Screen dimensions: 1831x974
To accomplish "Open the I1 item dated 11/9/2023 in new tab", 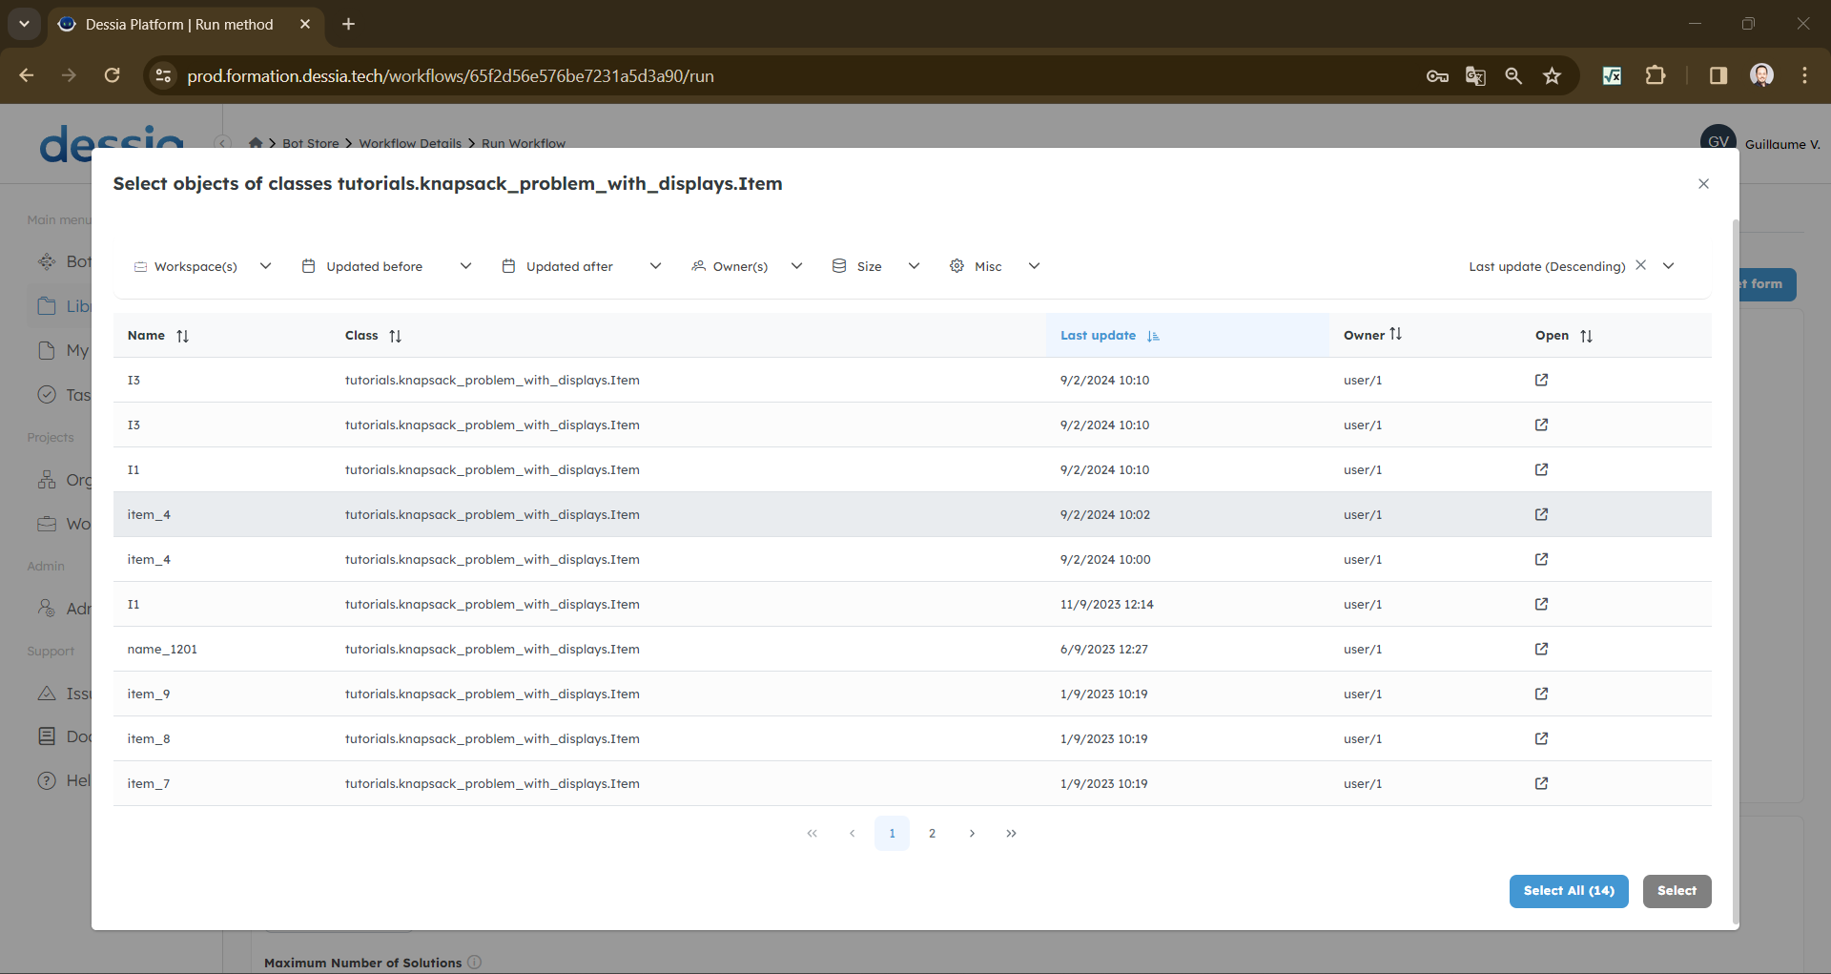I will (1541, 604).
